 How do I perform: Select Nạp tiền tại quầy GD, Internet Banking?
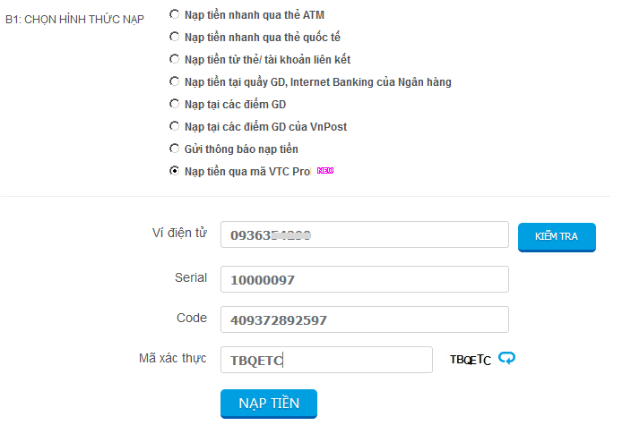(174, 81)
